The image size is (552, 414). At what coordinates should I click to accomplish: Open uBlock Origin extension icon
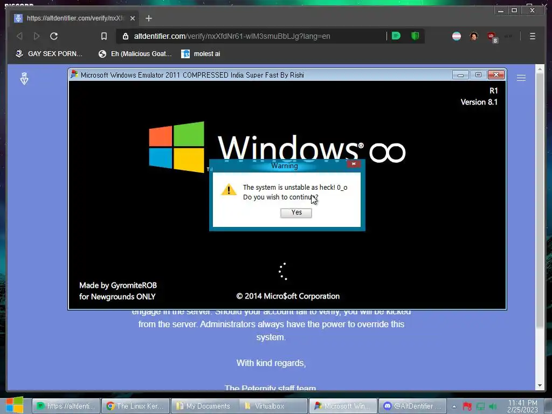[x=492, y=37]
